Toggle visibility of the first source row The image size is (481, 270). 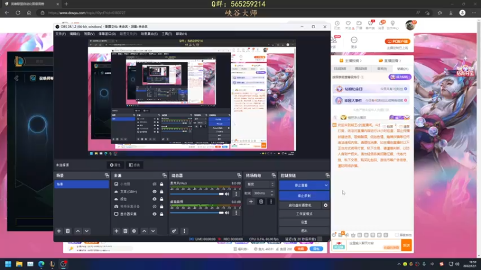point(155,184)
